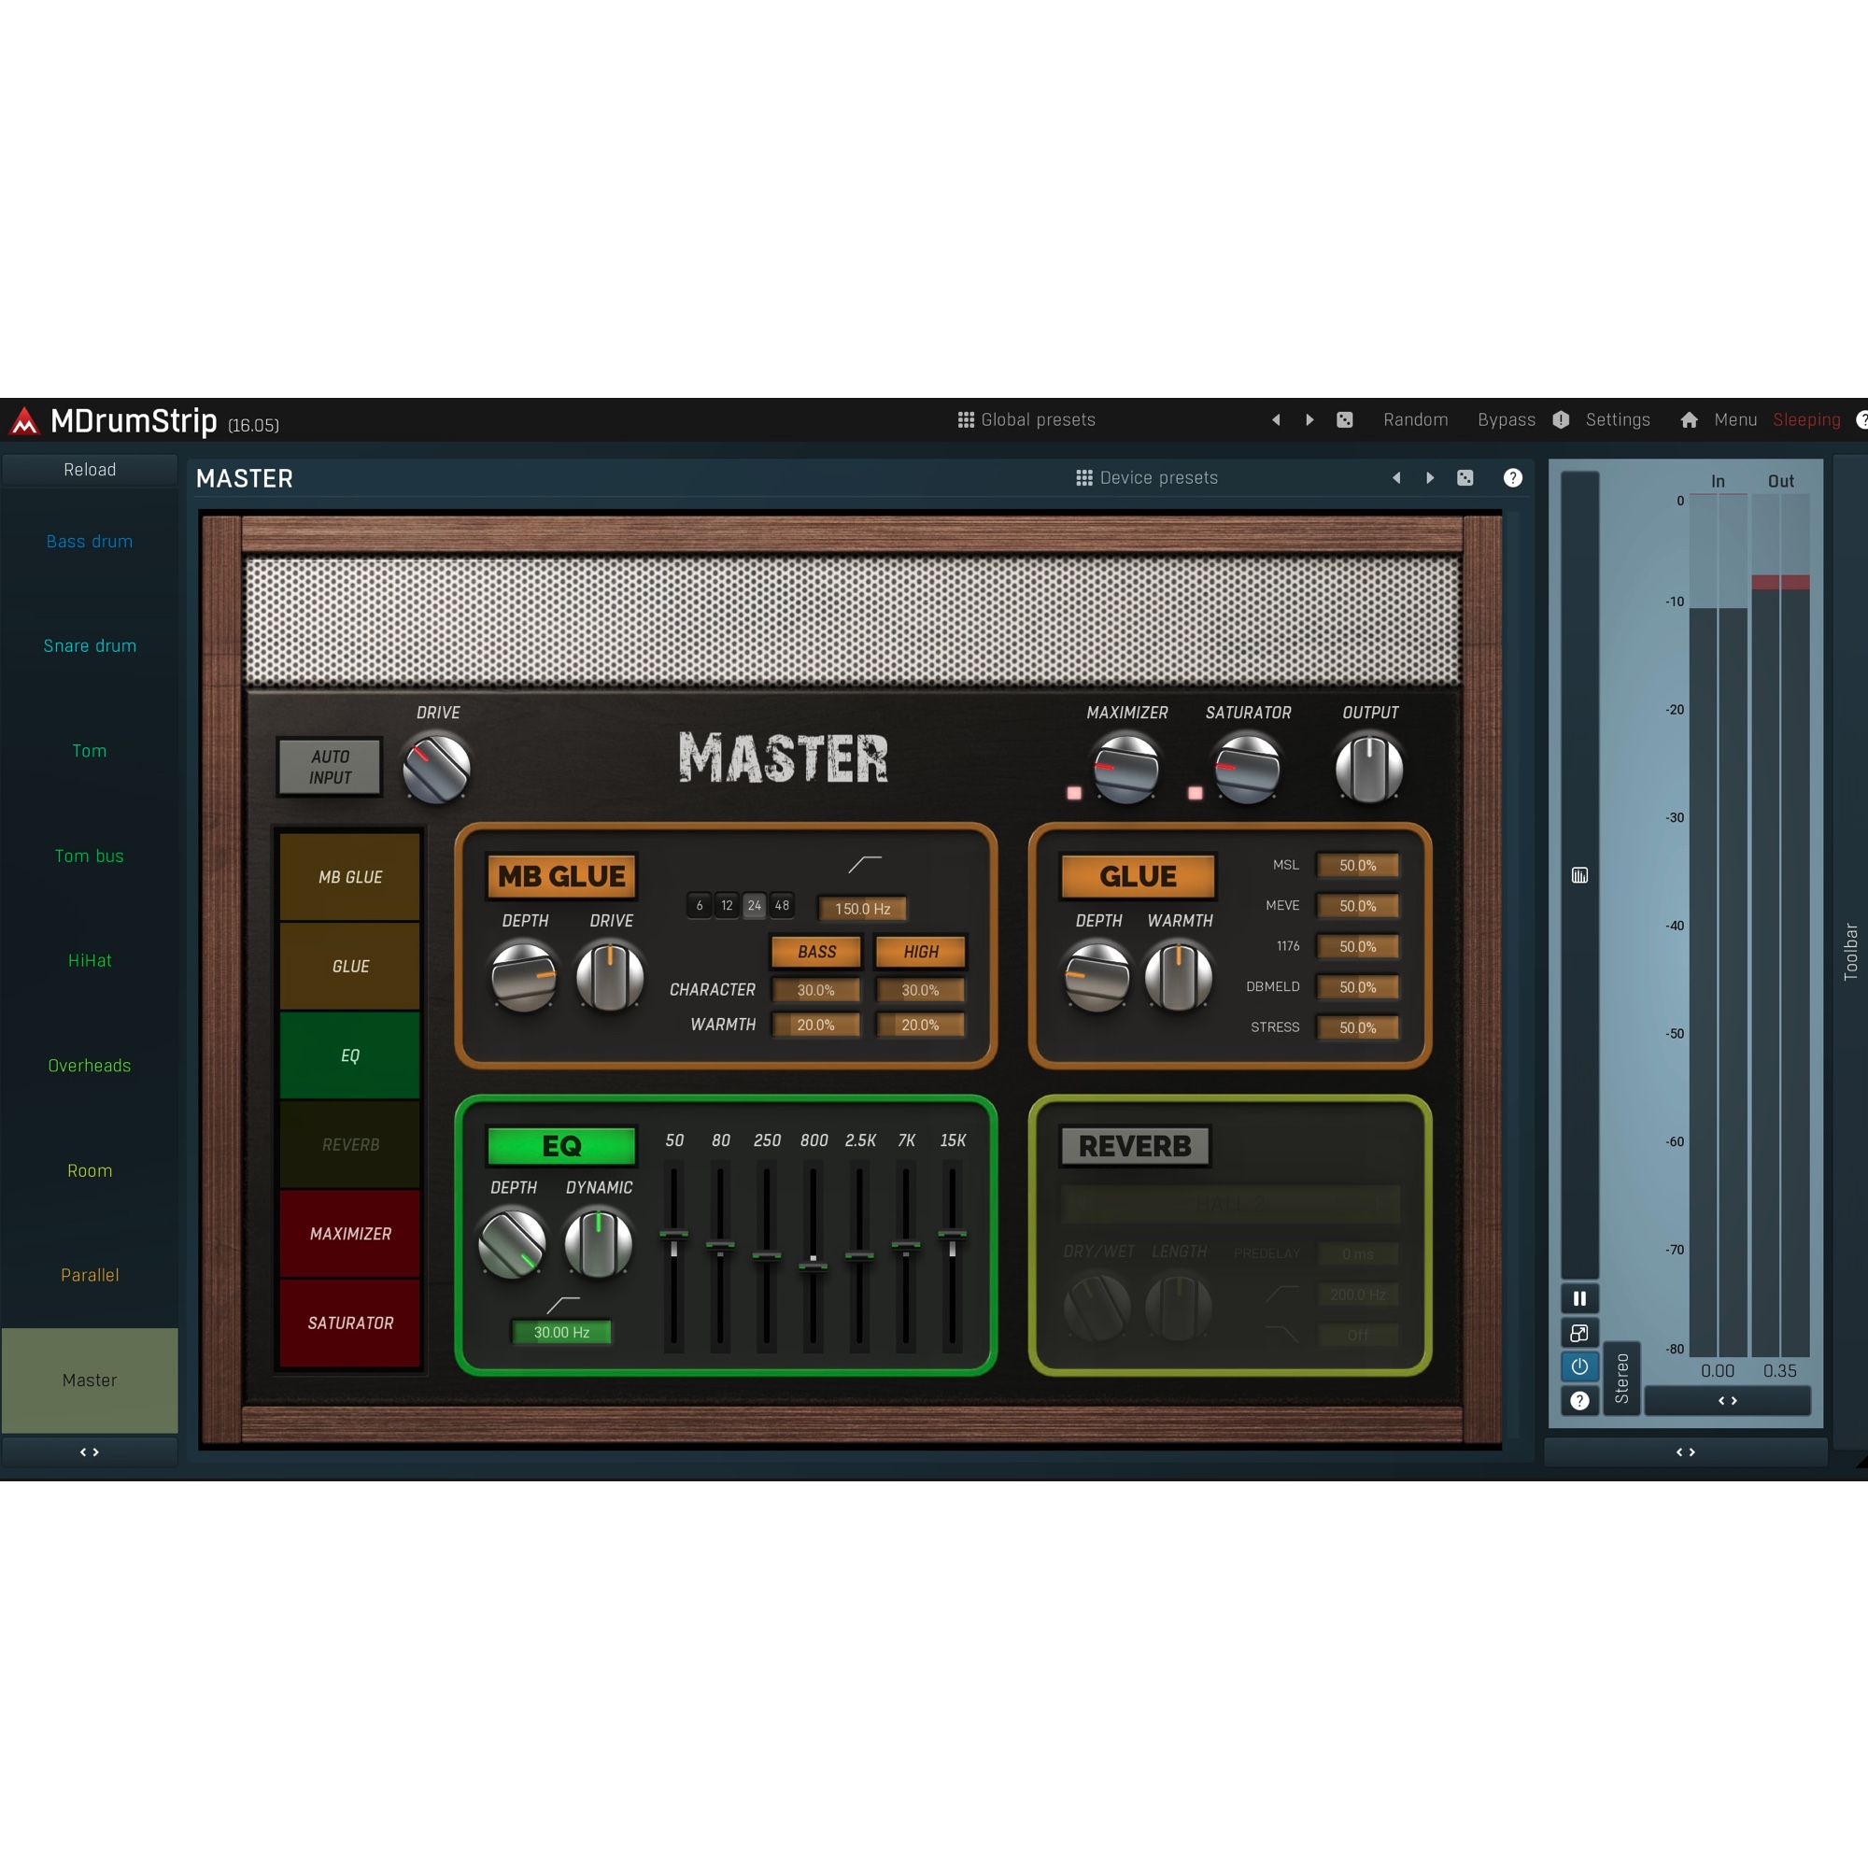
Task: Open the help question mark in the meter panel
Action: click(1580, 1401)
